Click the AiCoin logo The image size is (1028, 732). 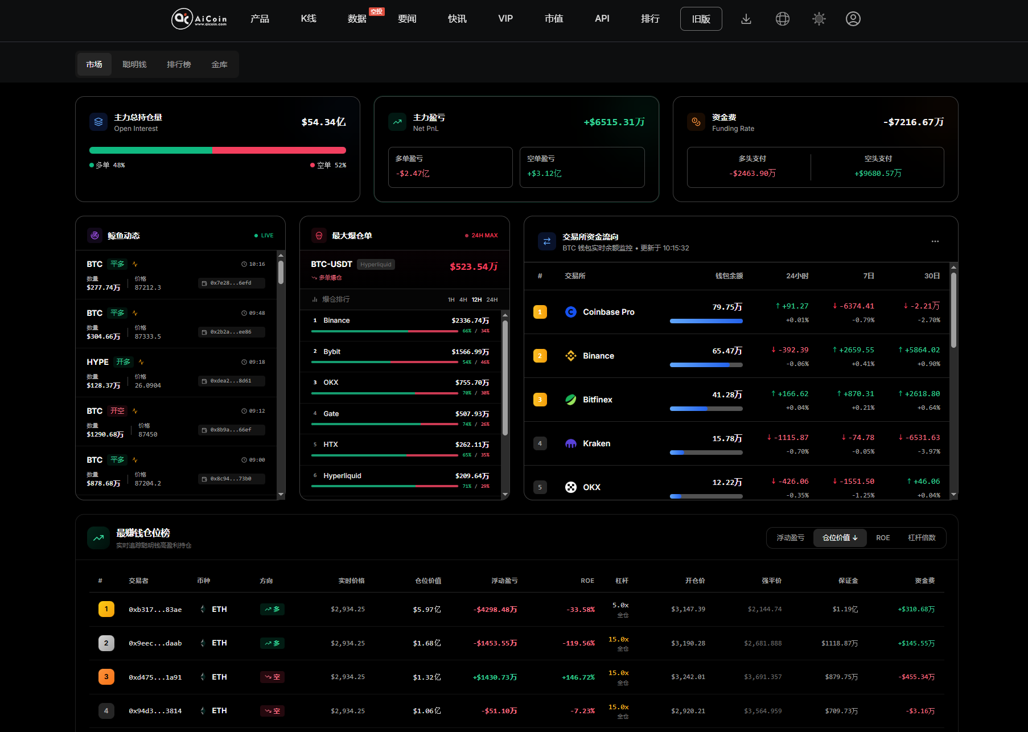[x=199, y=19]
